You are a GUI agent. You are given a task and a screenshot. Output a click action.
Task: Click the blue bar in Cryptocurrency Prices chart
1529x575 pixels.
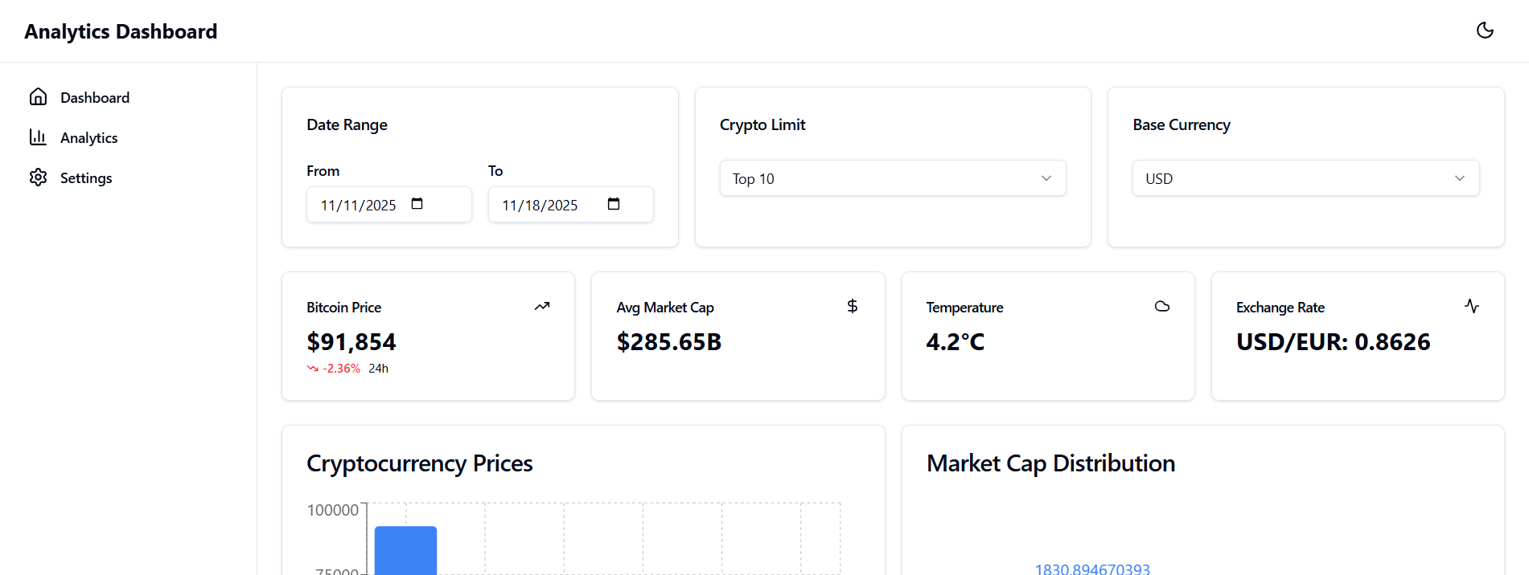[x=405, y=550]
